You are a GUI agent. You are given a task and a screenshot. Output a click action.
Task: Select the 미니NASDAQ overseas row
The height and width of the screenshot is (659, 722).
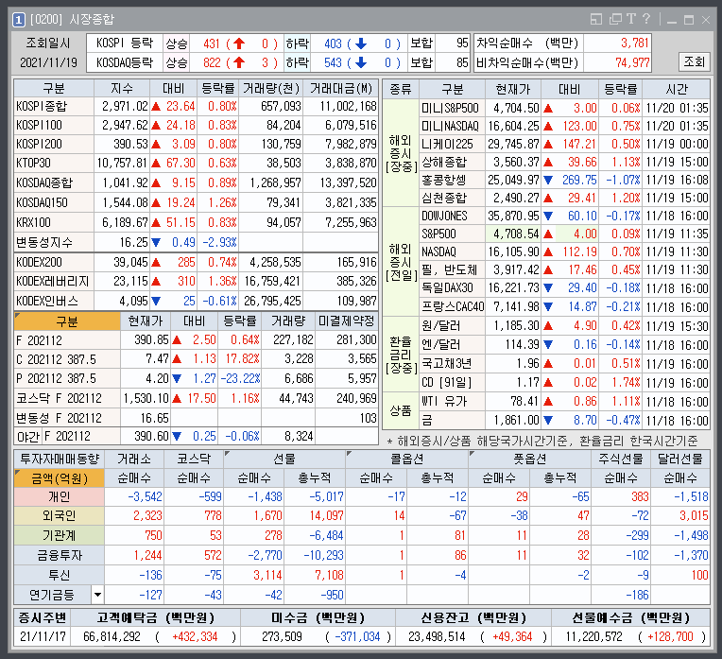tap(564, 126)
